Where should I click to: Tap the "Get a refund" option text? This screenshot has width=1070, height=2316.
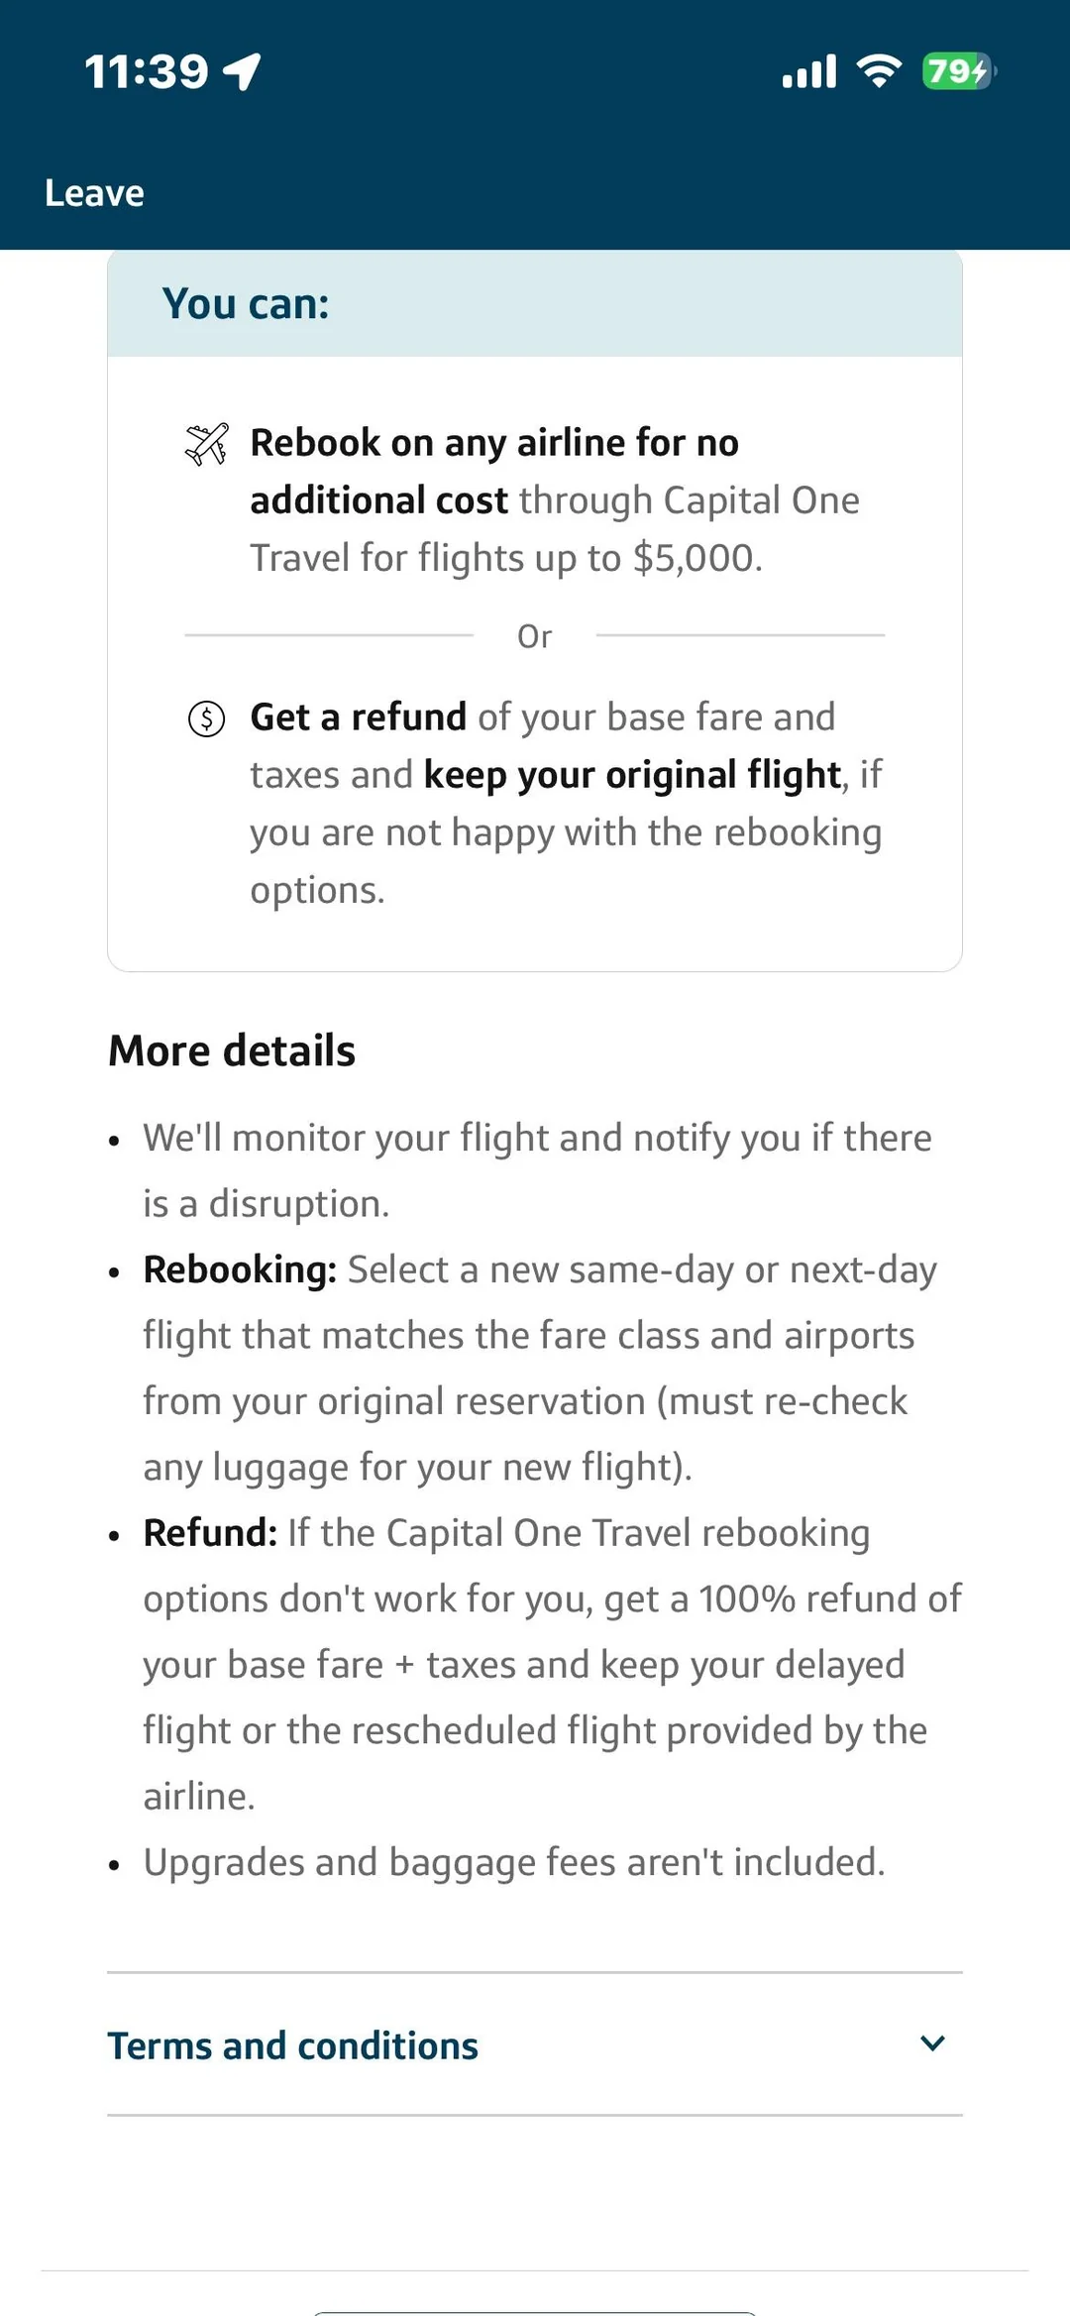(x=567, y=804)
